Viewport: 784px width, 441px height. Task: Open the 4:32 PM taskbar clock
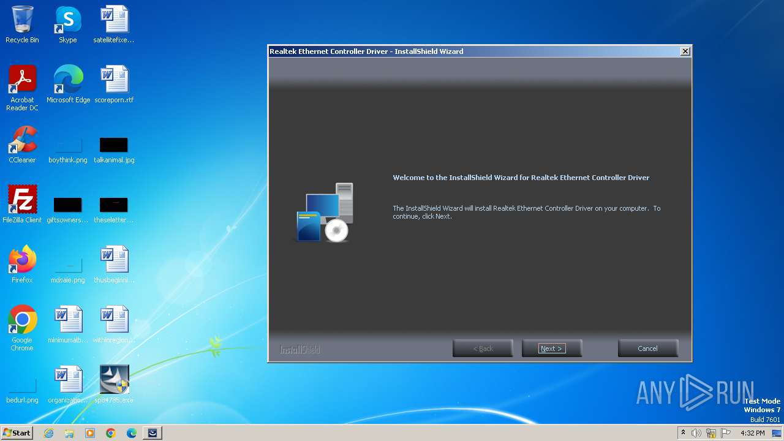(752, 433)
